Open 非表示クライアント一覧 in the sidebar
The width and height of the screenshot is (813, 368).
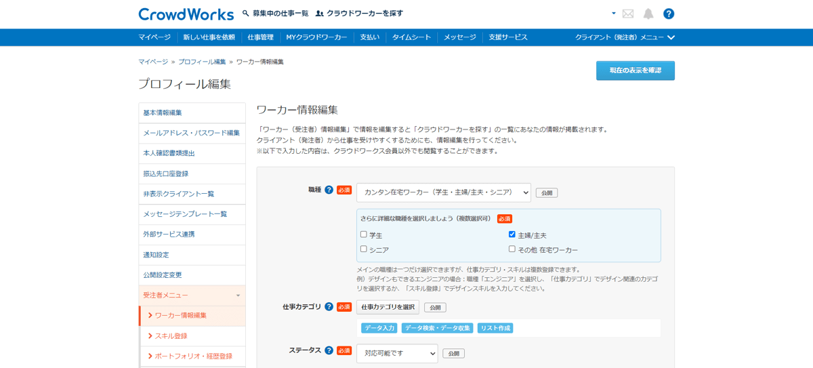[x=192, y=194]
